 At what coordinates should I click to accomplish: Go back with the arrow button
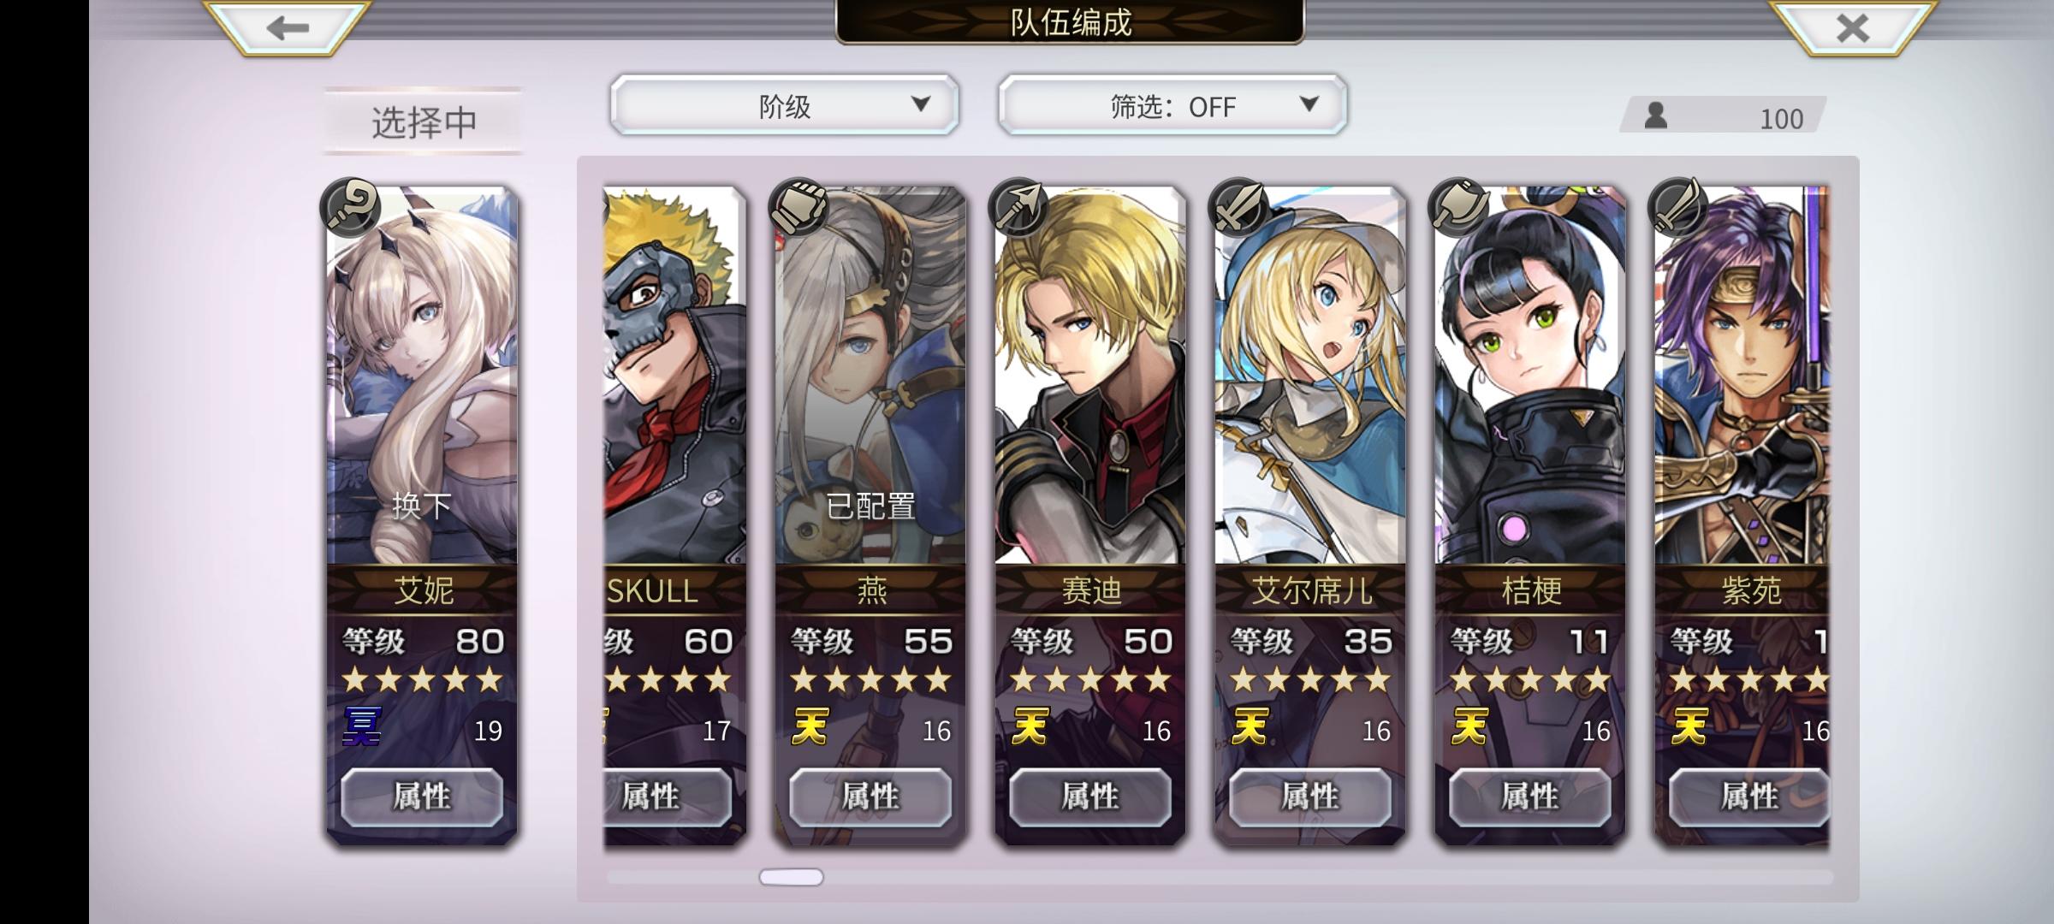click(288, 27)
